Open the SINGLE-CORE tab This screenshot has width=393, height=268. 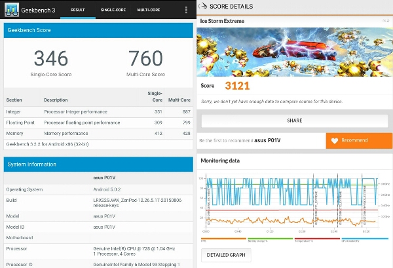(x=113, y=10)
